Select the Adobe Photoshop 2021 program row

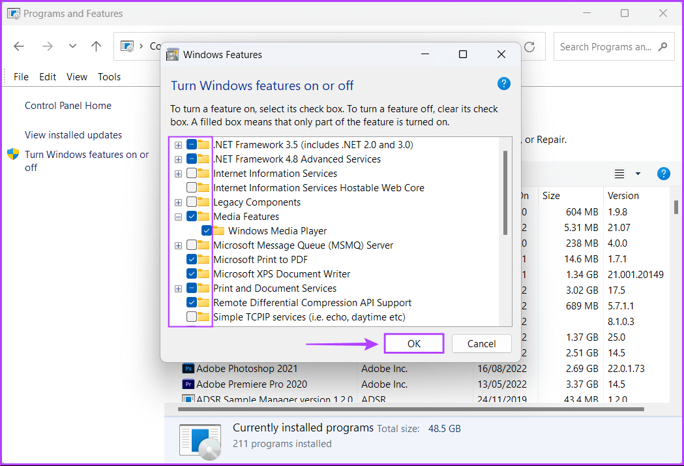coord(425,369)
